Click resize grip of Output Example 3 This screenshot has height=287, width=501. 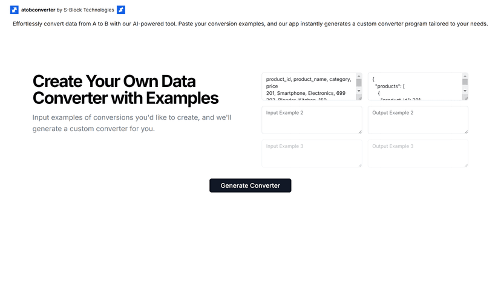[x=466, y=165]
